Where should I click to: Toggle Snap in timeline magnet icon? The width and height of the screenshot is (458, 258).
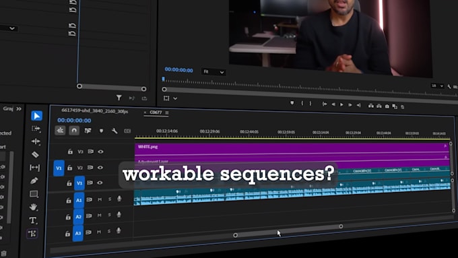click(x=74, y=130)
